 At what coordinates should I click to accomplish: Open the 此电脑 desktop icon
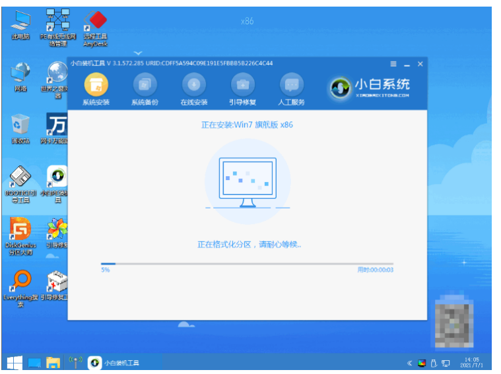pos(20,25)
